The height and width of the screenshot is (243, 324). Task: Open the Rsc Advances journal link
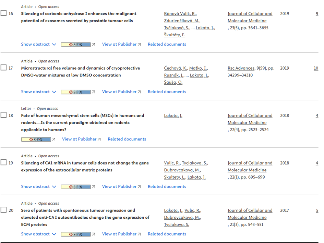(241, 68)
